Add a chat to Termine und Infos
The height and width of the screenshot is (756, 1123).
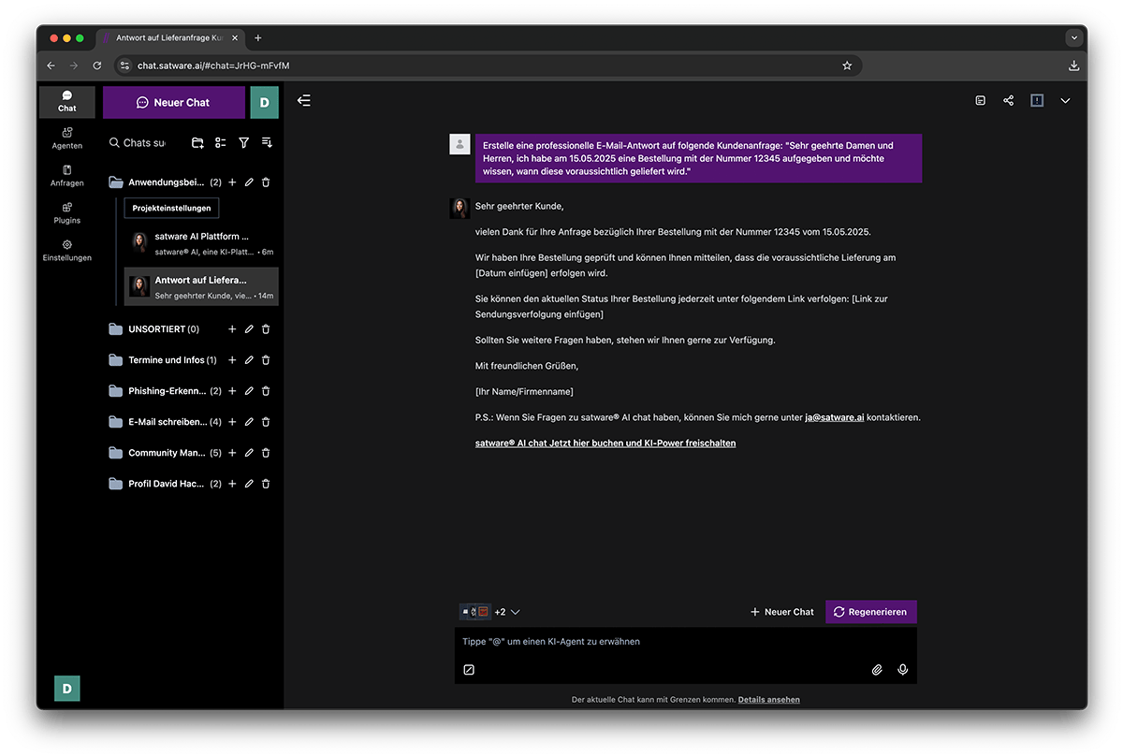(x=233, y=360)
